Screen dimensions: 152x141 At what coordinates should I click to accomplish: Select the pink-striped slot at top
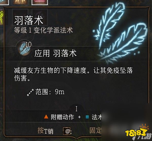pos(40,2)
